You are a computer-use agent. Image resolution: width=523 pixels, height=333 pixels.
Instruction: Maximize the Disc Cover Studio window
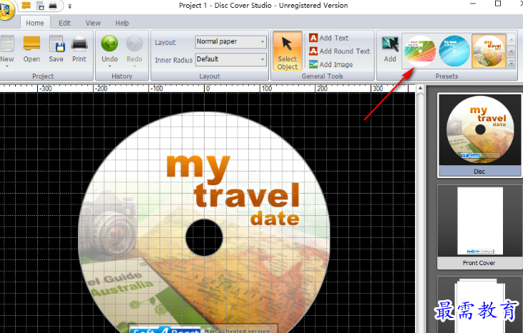498,4
